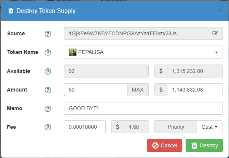The width and height of the screenshot is (229, 158).
Task: Click the Amount label
Action: pos(17,90)
